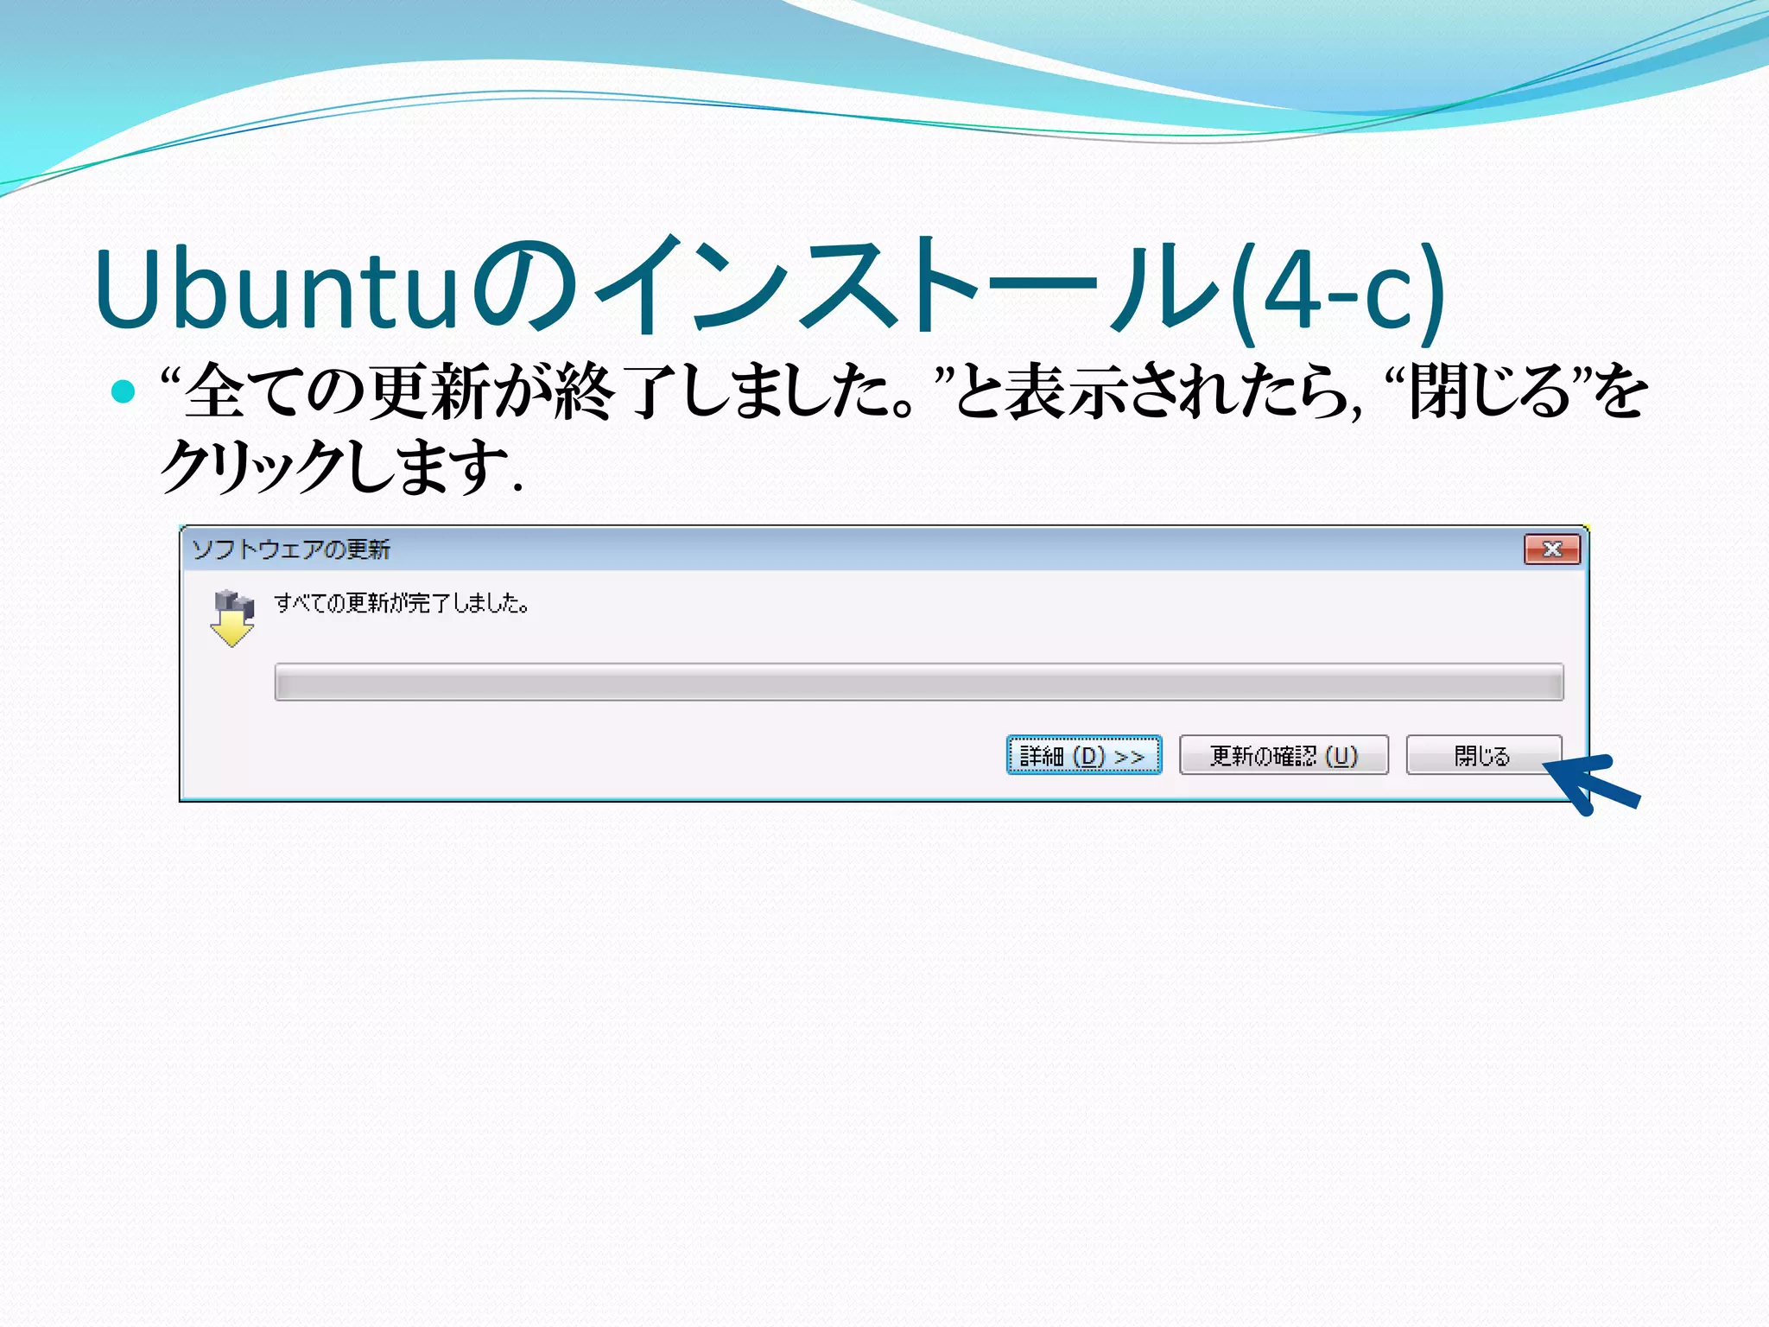
Task: Click the yellow download arrow update icon
Action: click(232, 618)
